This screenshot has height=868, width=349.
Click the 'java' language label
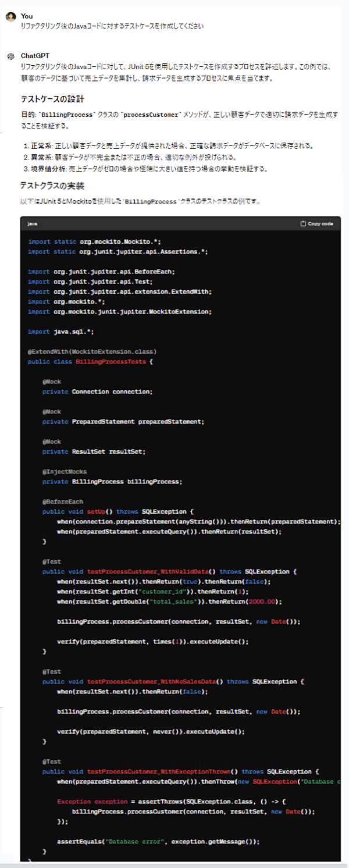pyautogui.click(x=31, y=224)
